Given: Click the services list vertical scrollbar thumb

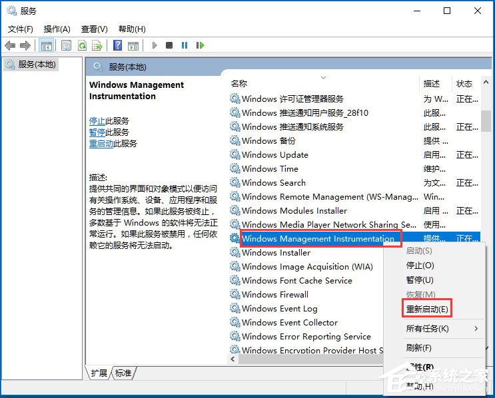Looking at the screenshot, I should pyautogui.click(x=486, y=120).
